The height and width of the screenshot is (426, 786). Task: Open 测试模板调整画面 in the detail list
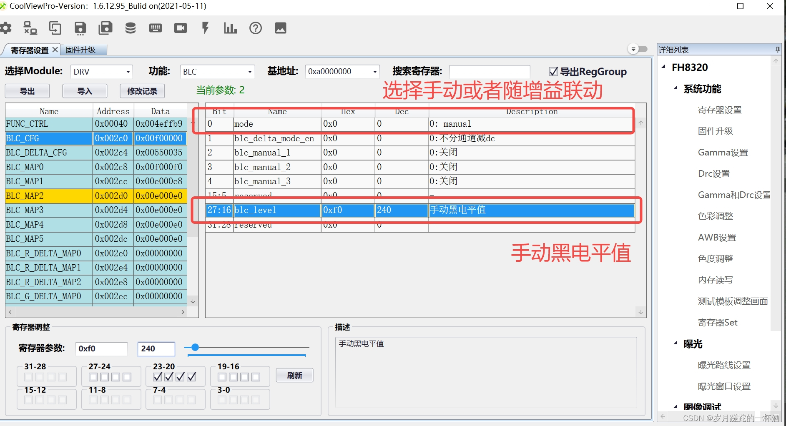[x=733, y=301]
